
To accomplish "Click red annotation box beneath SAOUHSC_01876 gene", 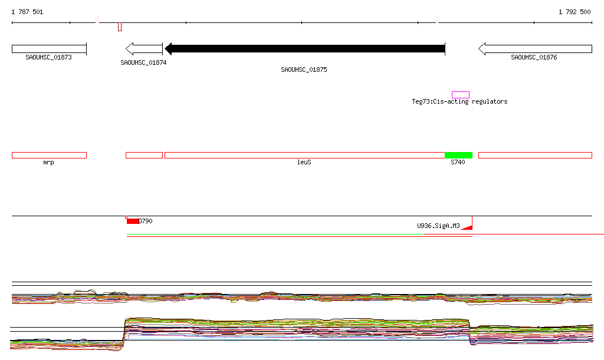I will 535,155.
